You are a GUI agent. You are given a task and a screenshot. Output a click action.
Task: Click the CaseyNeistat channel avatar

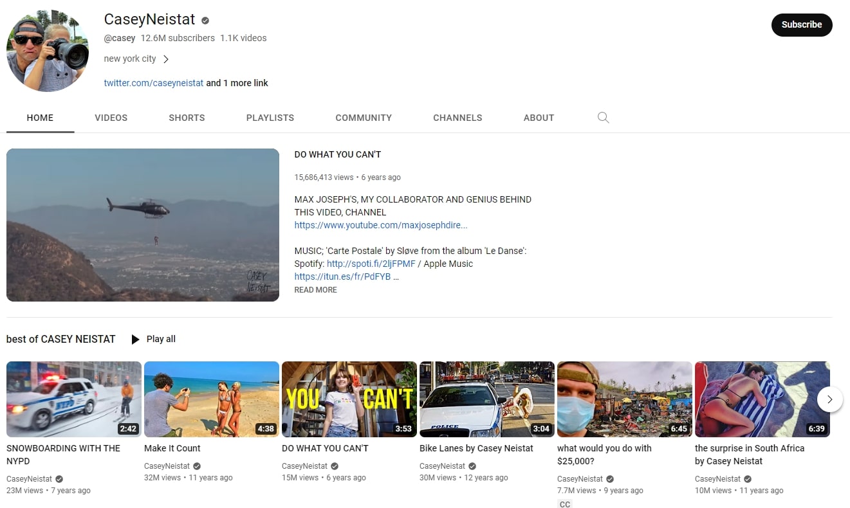48,51
